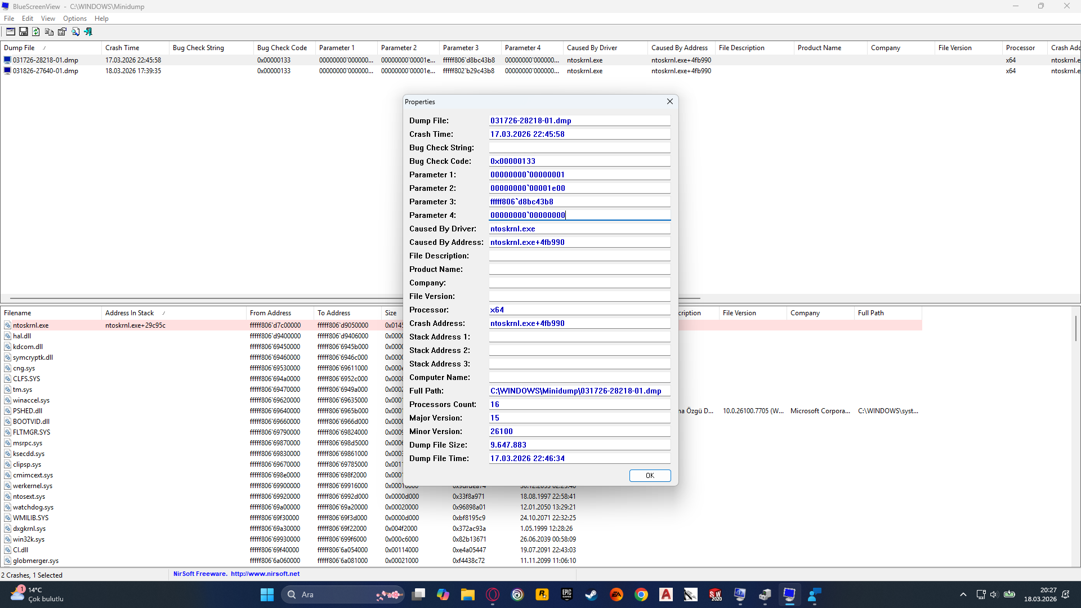This screenshot has height=608, width=1081.
Task: Sort by Caused By Driver column header
Action: pos(605,48)
